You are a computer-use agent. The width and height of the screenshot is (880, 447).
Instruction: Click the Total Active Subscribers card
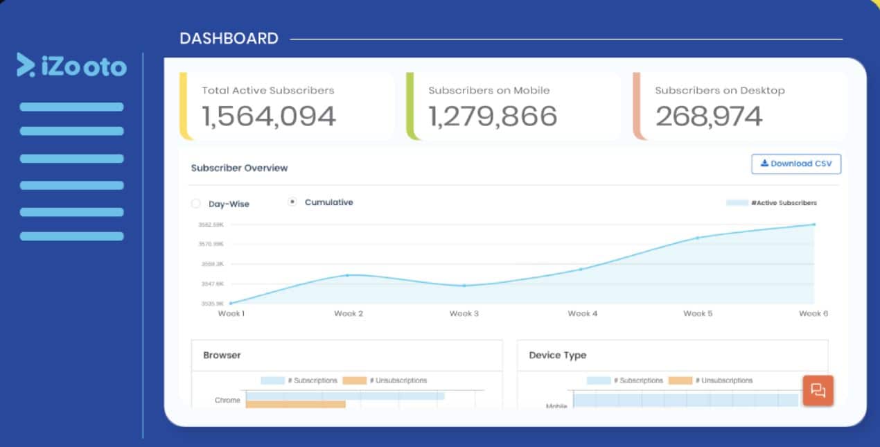point(286,106)
